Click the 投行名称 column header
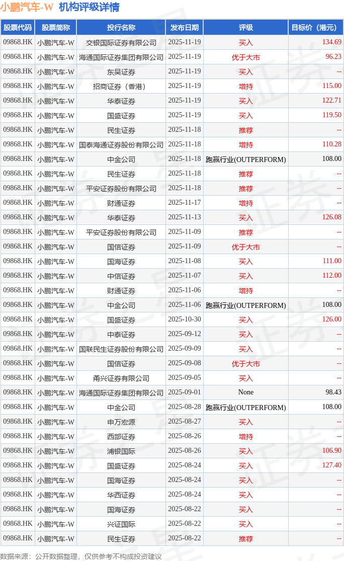This screenshot has height=561, width=344. [121, 28]
